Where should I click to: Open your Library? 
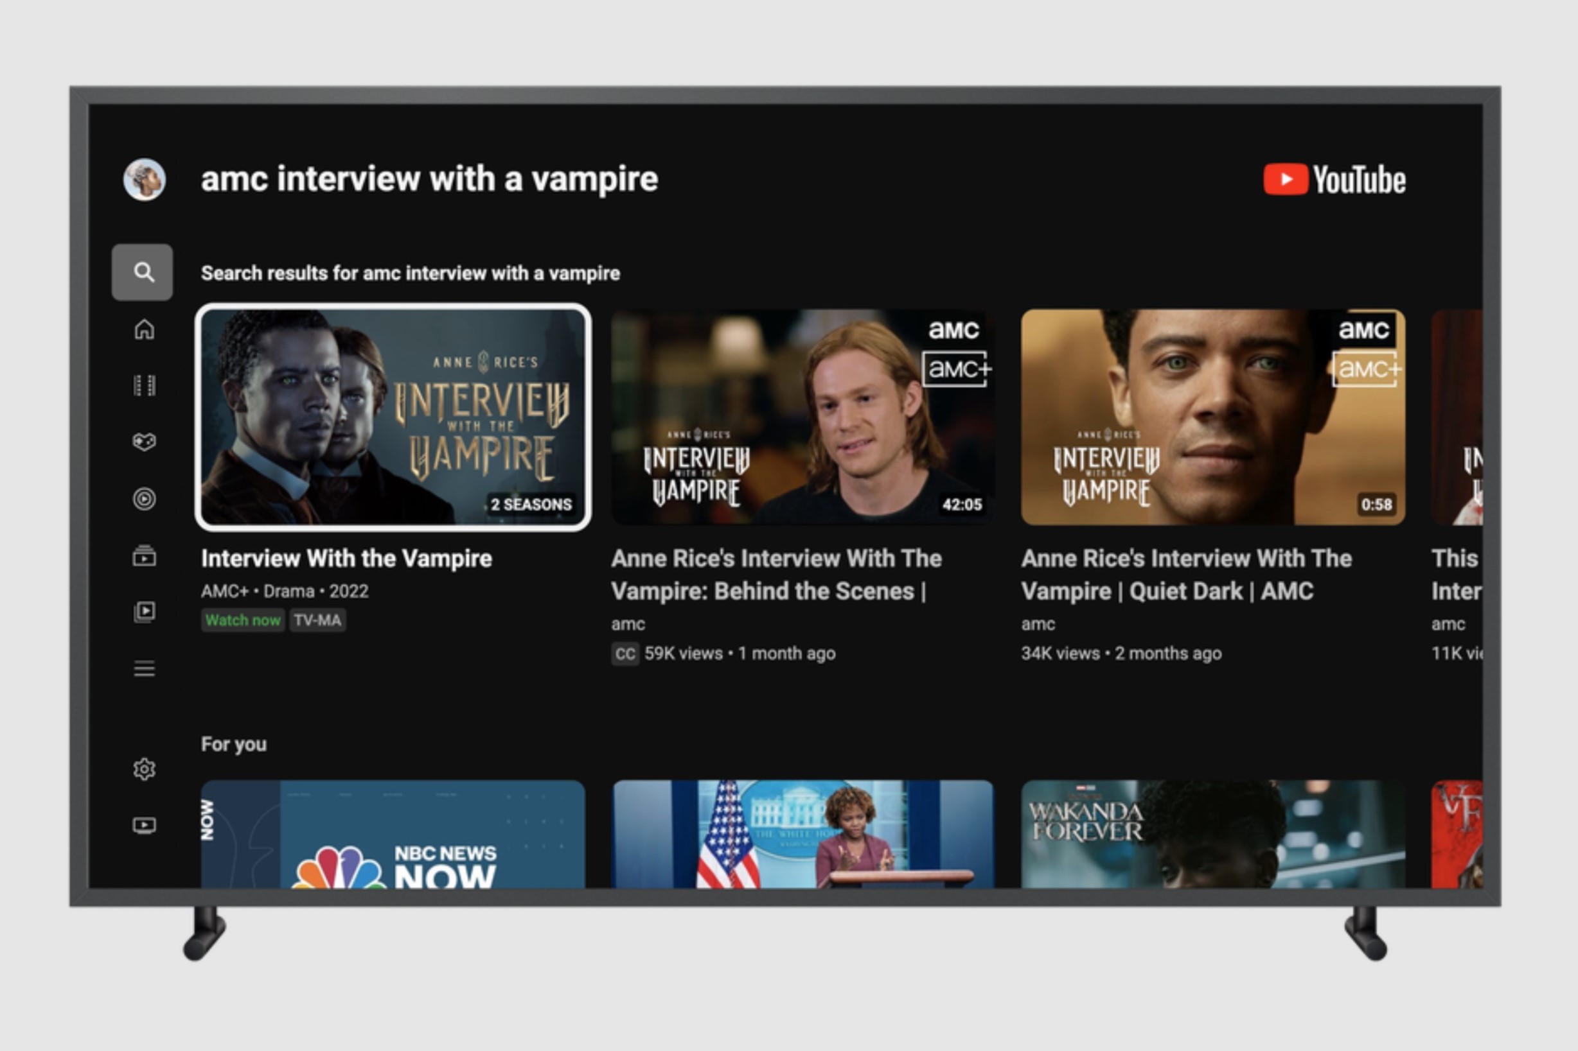(x=143, y=611)
